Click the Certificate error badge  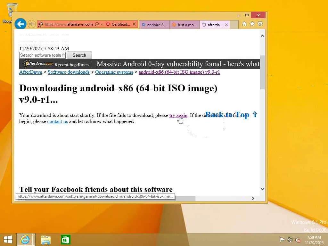pyautogui.click(x=118, y=24)
